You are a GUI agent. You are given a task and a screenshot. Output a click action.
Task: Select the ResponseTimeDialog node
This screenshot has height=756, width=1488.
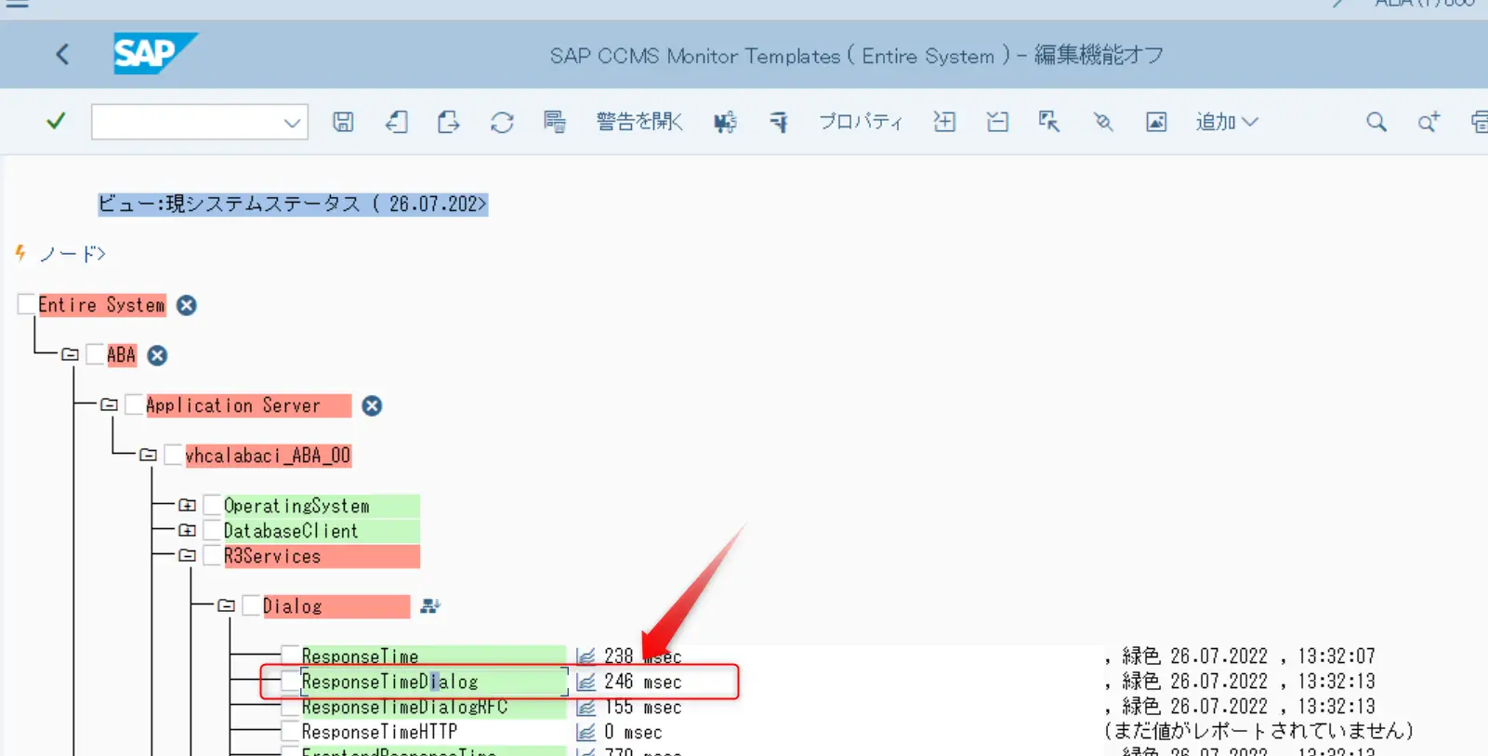point(433,682)
